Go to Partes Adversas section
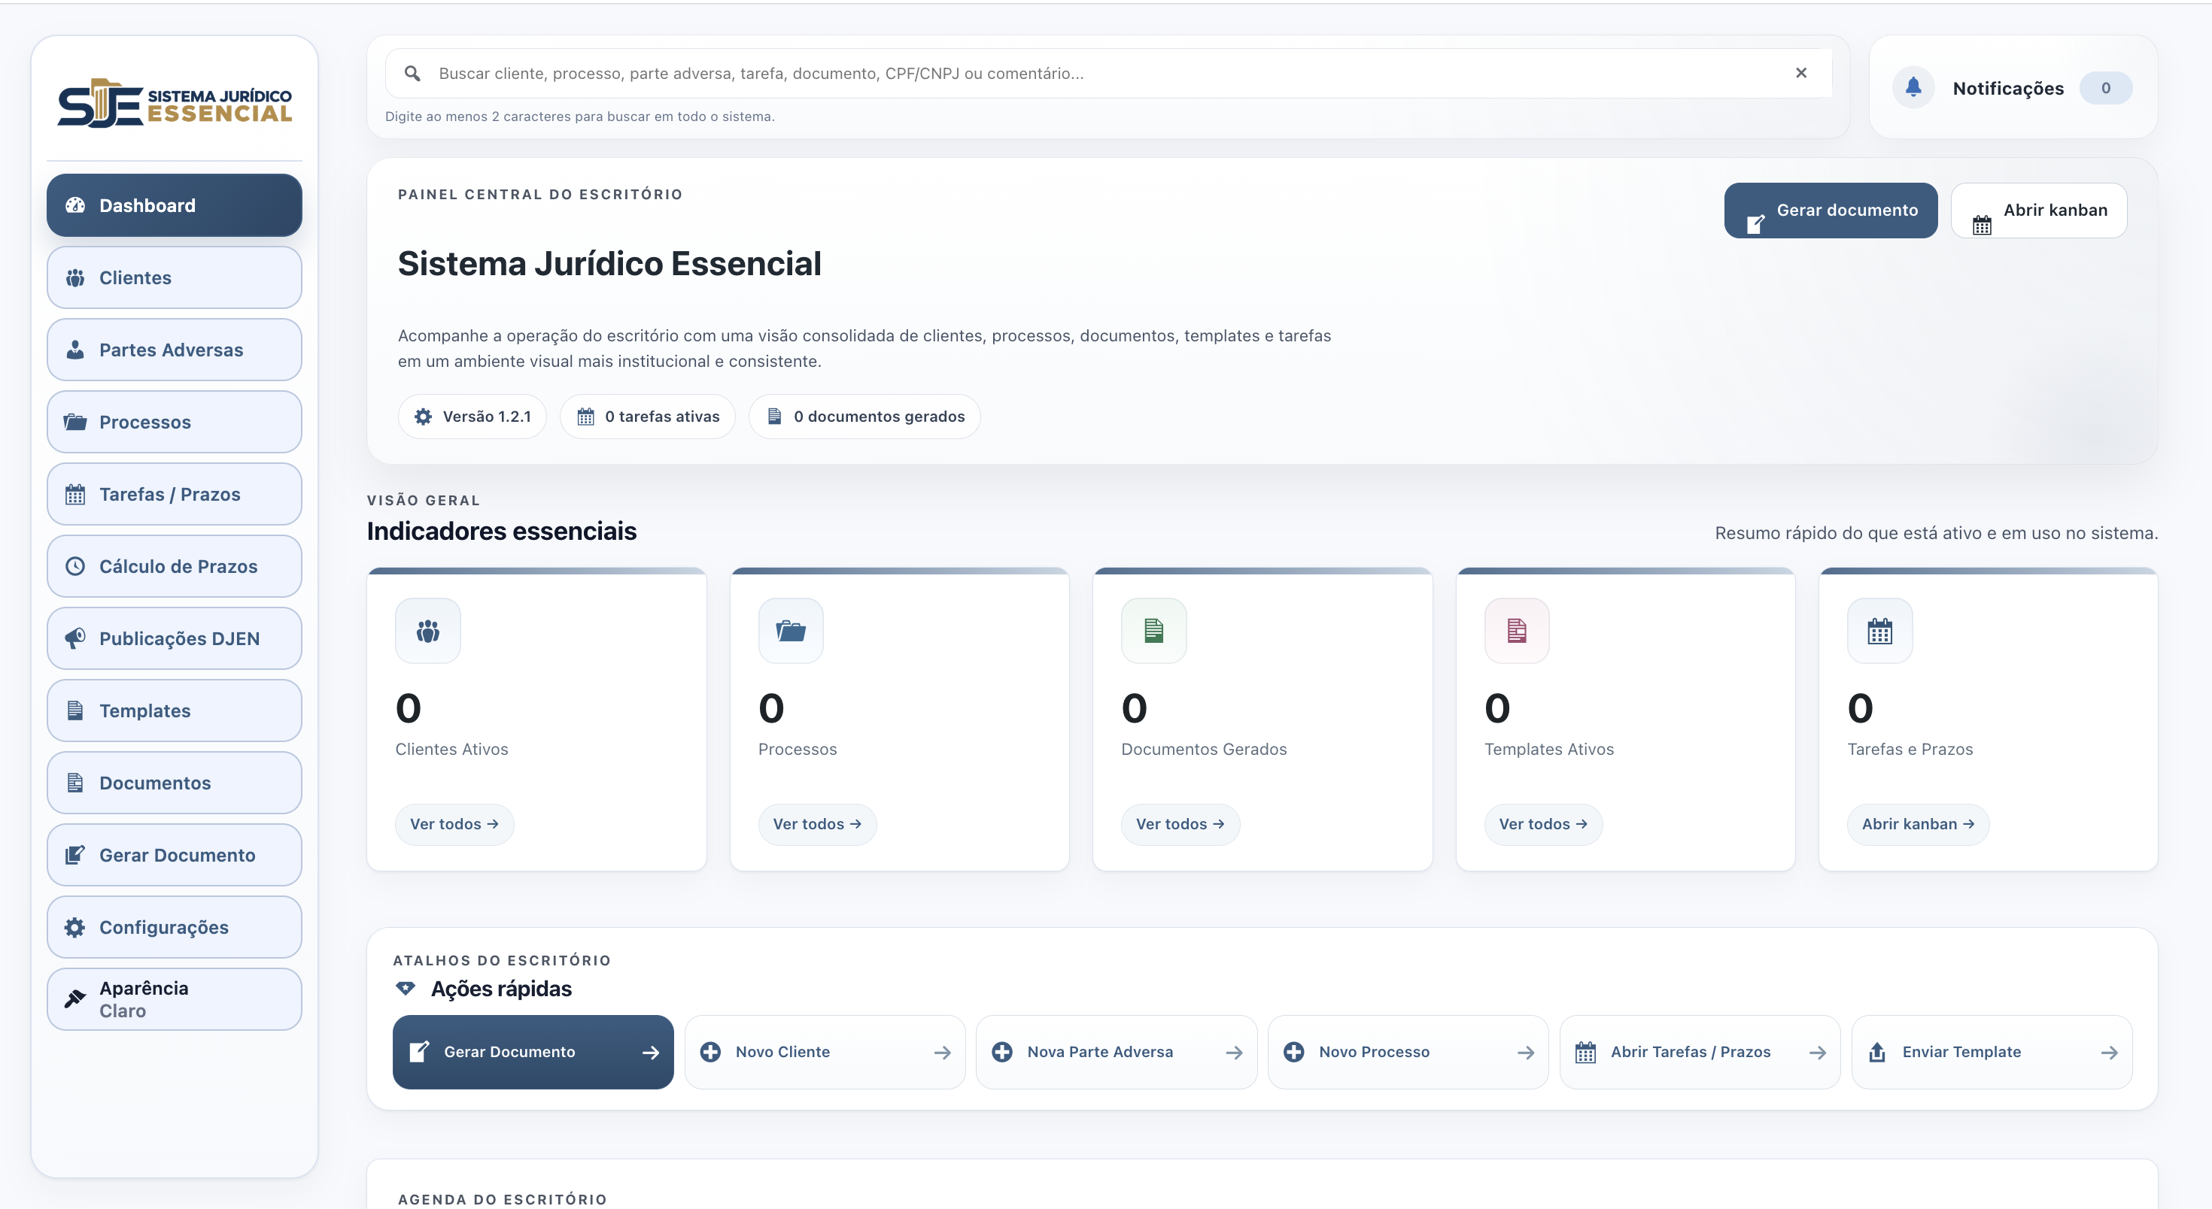Screen dimensions: 2212x1209 point(175,349)
